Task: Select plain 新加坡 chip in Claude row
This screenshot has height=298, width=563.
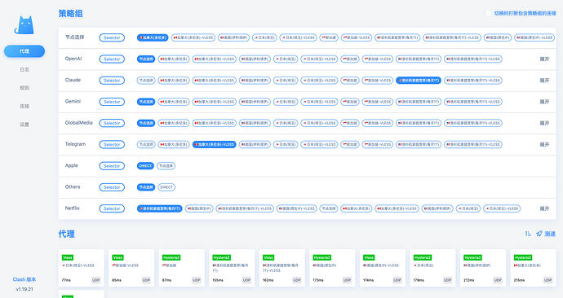Action: (350, 81)
